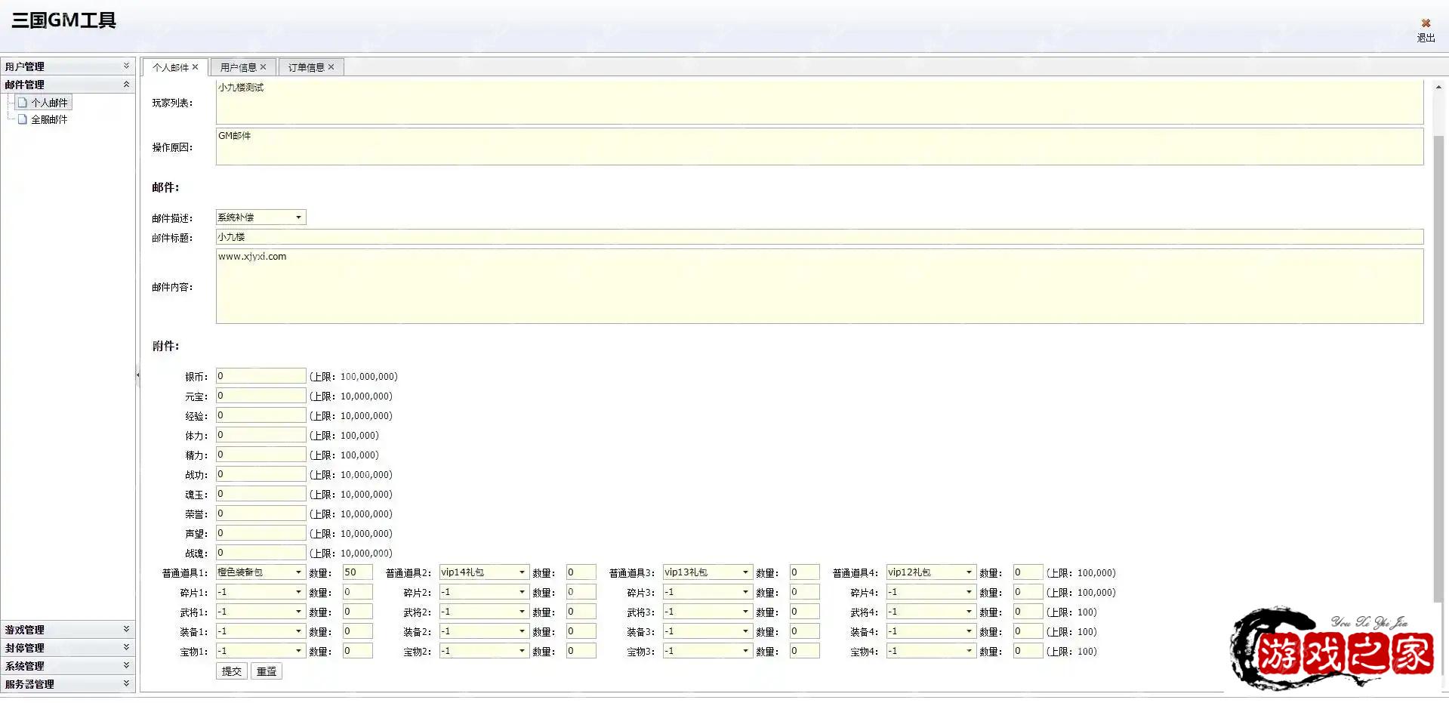
Task: Collapse the left sidebar using splitter arrow
Action: pos(137,375)
